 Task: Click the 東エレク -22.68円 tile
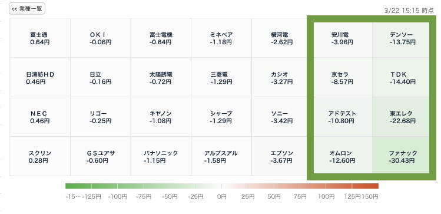401,117
